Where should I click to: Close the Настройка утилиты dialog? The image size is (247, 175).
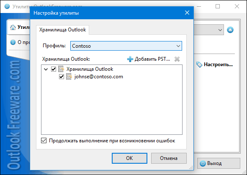tap(187, 13)
